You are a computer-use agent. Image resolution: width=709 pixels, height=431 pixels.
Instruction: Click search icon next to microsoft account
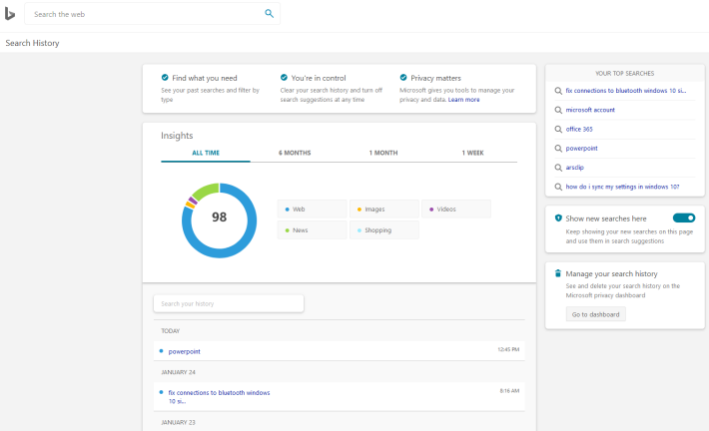558,110
